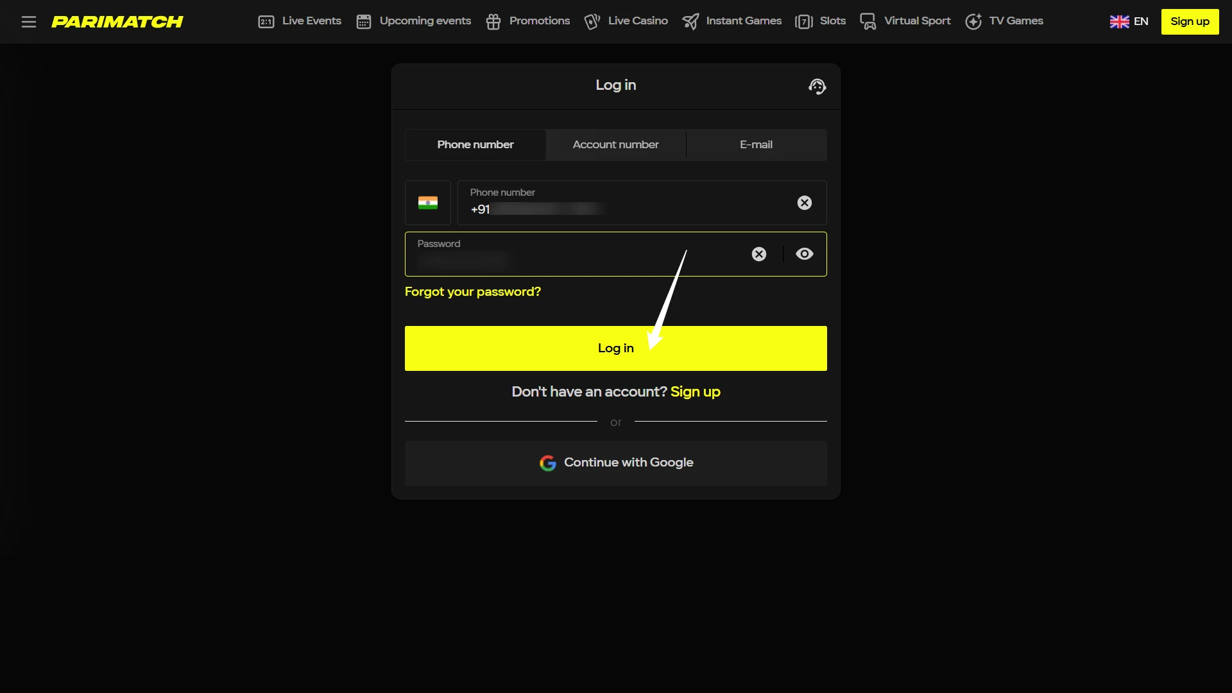
Task: Select the Instant Games paper-plane icon
Action: [x=691, y=21]
